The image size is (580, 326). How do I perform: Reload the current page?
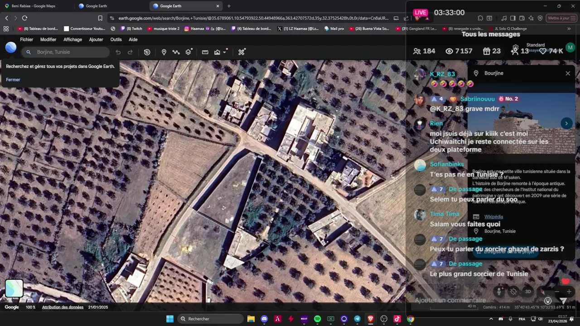pyautogui.click(x=24, y=18)
